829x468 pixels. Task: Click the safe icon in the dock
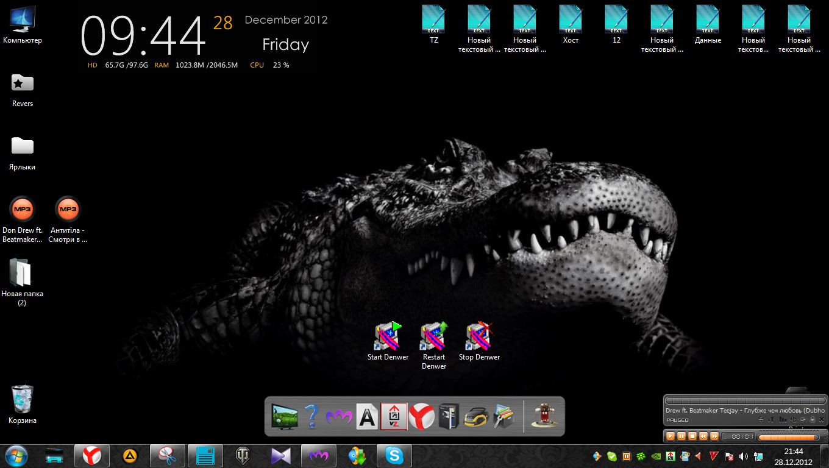449,417
